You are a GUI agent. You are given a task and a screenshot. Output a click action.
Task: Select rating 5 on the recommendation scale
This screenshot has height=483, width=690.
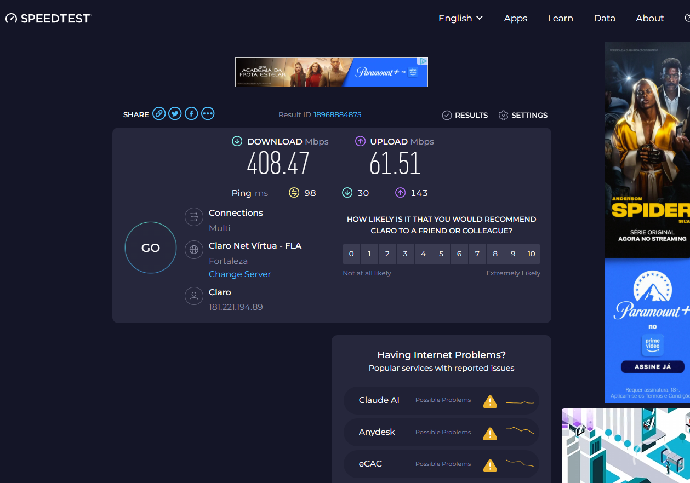441,254
